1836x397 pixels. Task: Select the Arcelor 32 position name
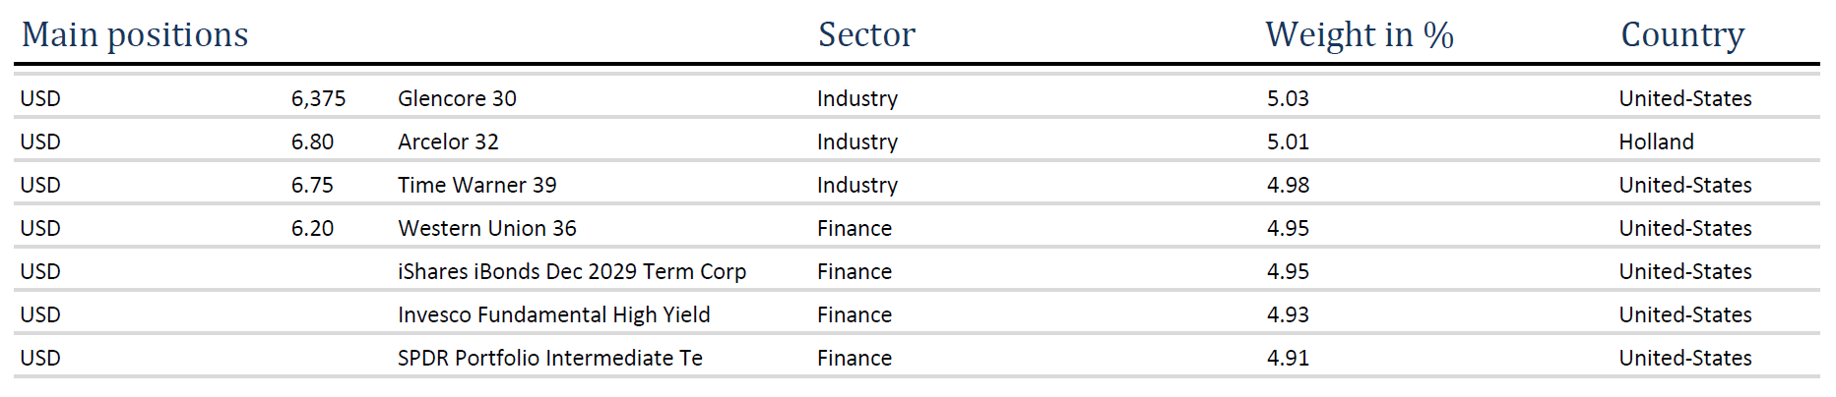[448, 142]
